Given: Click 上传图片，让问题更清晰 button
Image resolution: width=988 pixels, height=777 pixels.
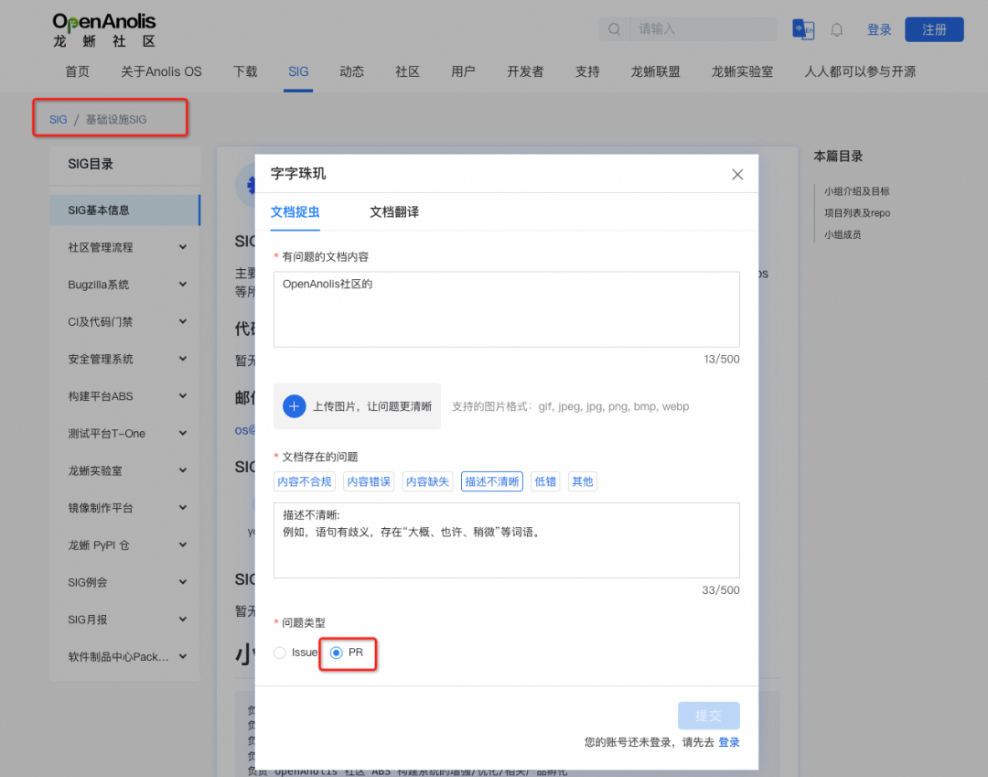Looking at the screenshot, I should [x=358, y=406].
